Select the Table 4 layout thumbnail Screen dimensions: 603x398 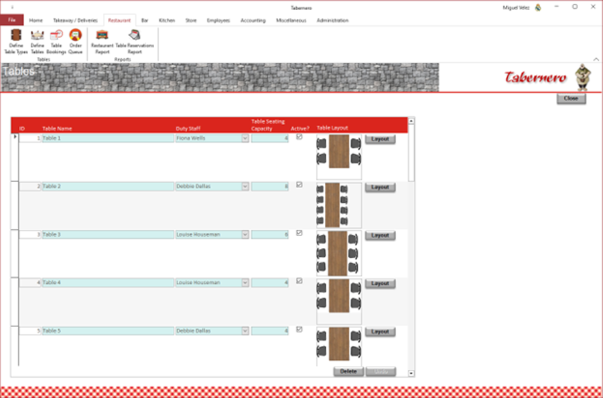click(x=339, y=301)
